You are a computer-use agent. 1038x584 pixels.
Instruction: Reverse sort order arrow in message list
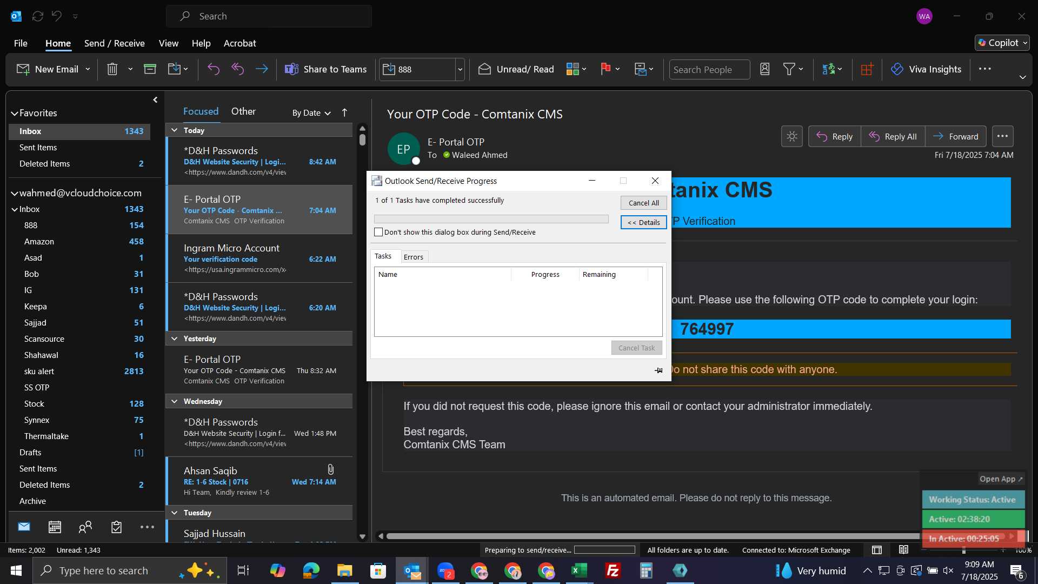coord(344,112)
